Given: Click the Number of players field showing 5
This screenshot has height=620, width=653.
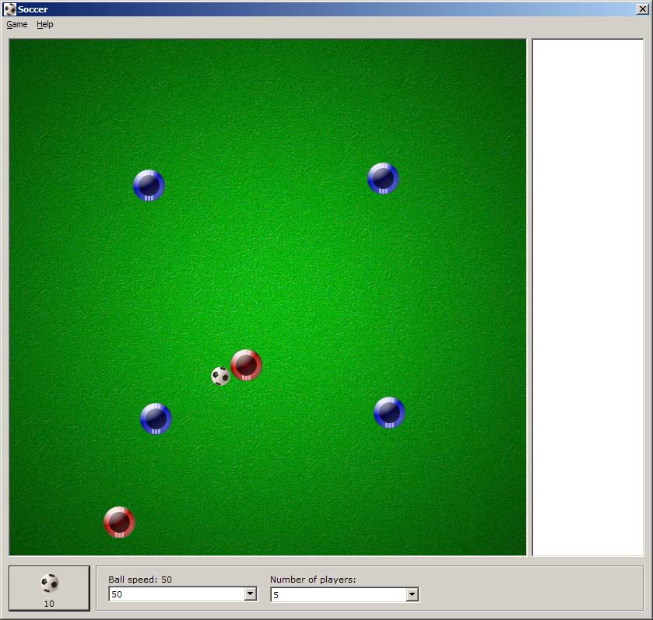Looking at the screenshot, I should coord(337,594).
